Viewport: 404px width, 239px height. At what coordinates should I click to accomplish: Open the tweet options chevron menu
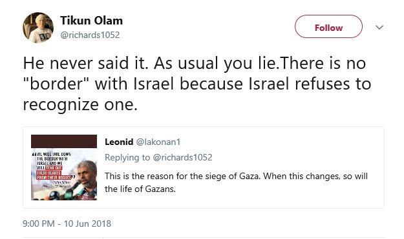pos(379,27)
